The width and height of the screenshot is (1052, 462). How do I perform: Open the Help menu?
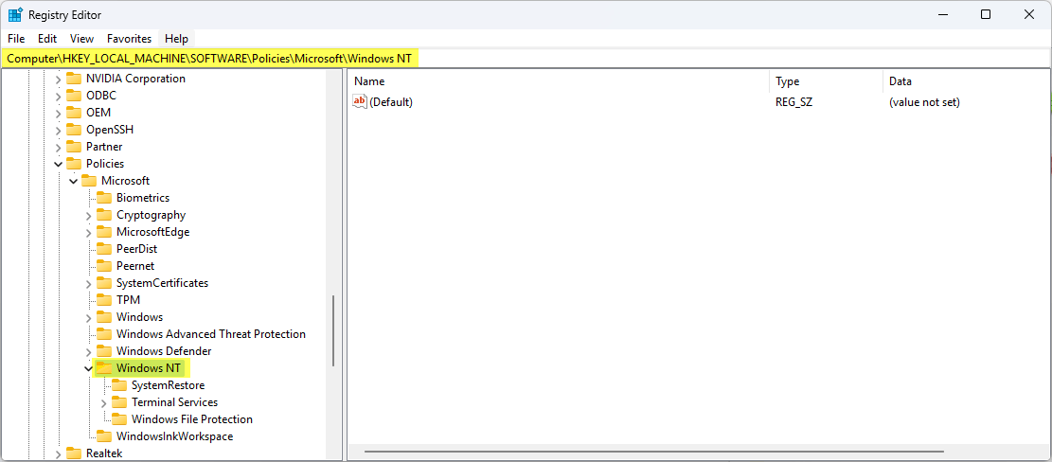pyautogui.click(x=176, y=39)
